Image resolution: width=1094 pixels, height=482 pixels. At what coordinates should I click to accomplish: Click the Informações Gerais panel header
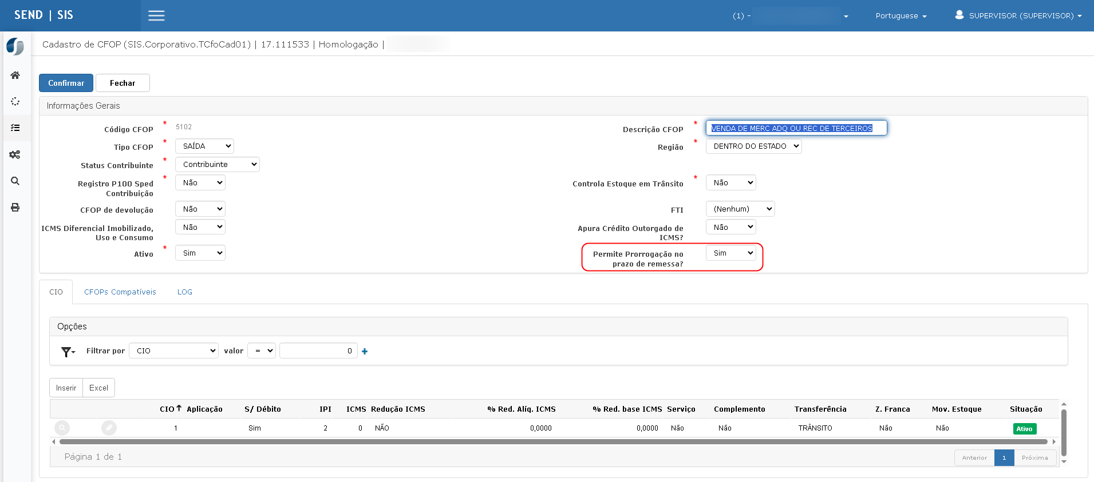coord(563,106)
